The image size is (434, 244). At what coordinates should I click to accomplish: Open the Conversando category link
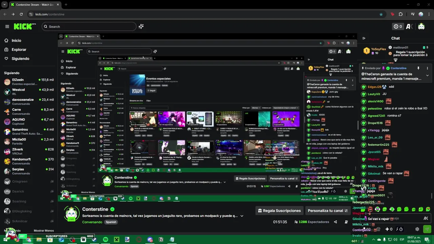click(92, 222)
